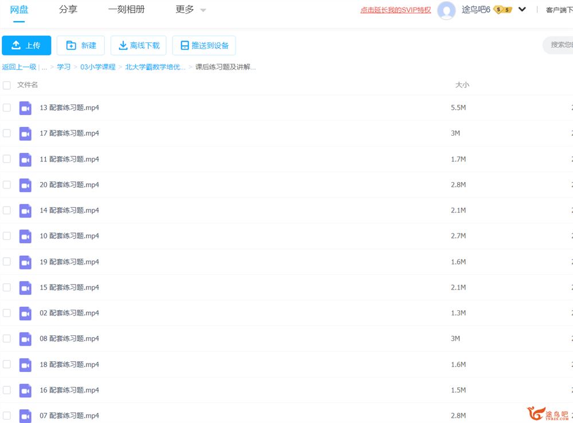Click the video icon for 08 配套练习题.mp4
This screenshot has height=423, width=573.
pyautogui.click(x=25, y=339)
